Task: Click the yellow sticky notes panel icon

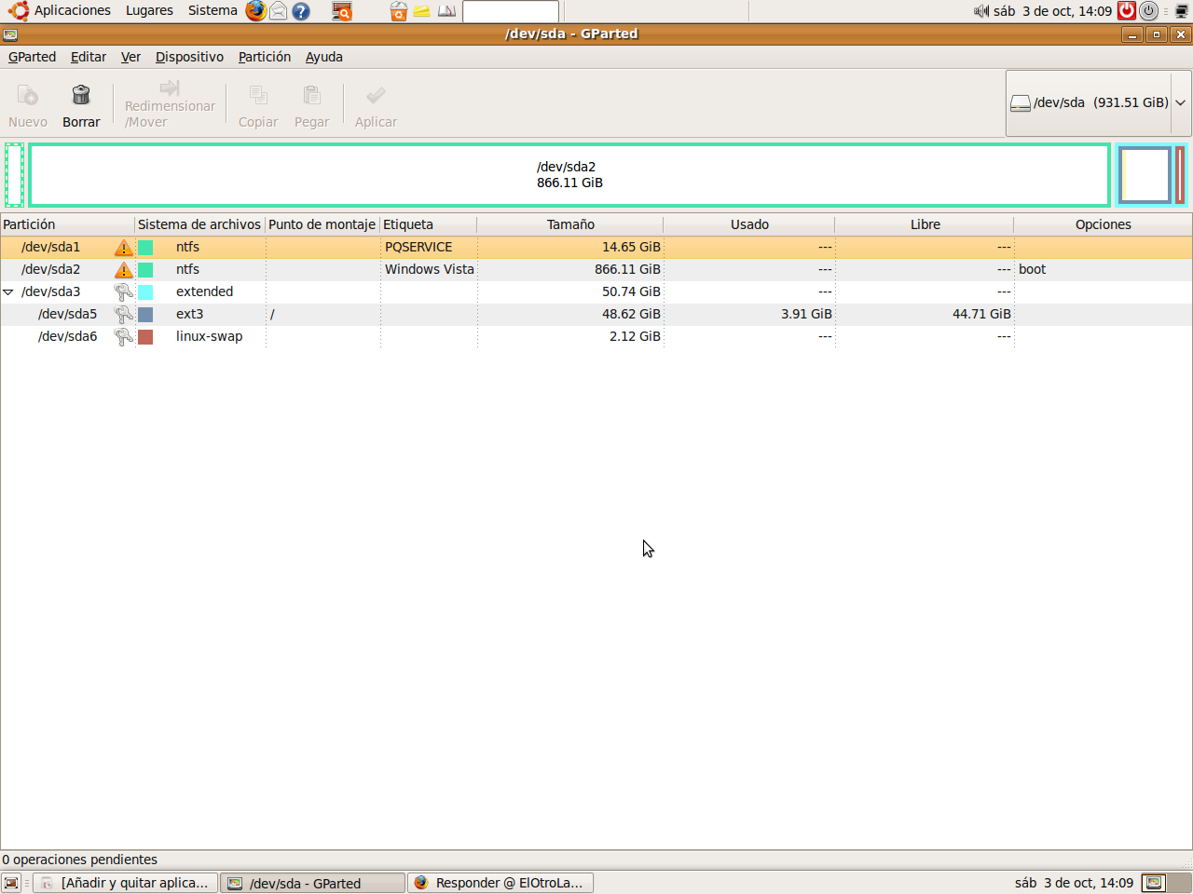Action: pos(422,11)
